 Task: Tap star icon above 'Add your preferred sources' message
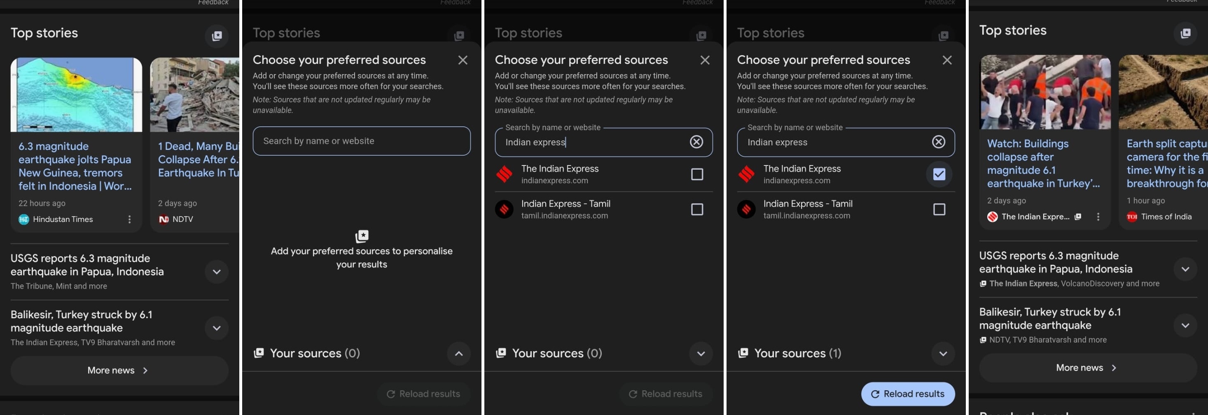pyautogui.click(x=362, y=236)
